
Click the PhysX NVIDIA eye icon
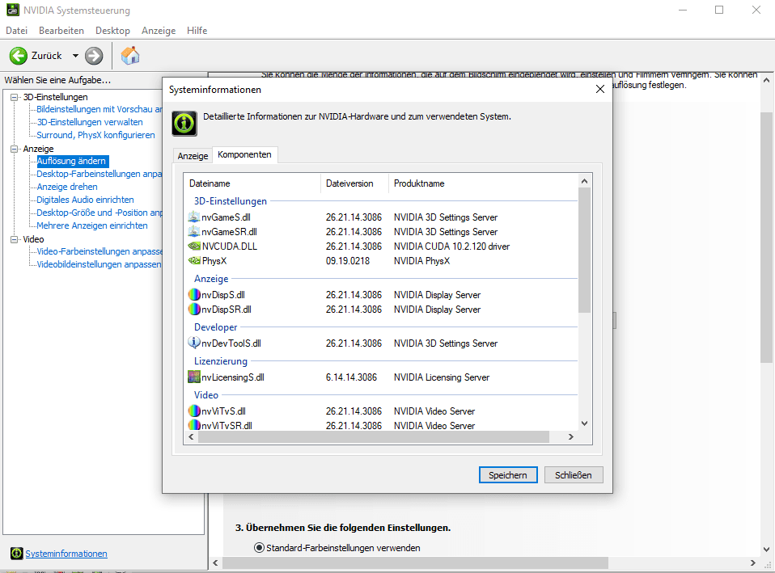[x=194, y=260]
